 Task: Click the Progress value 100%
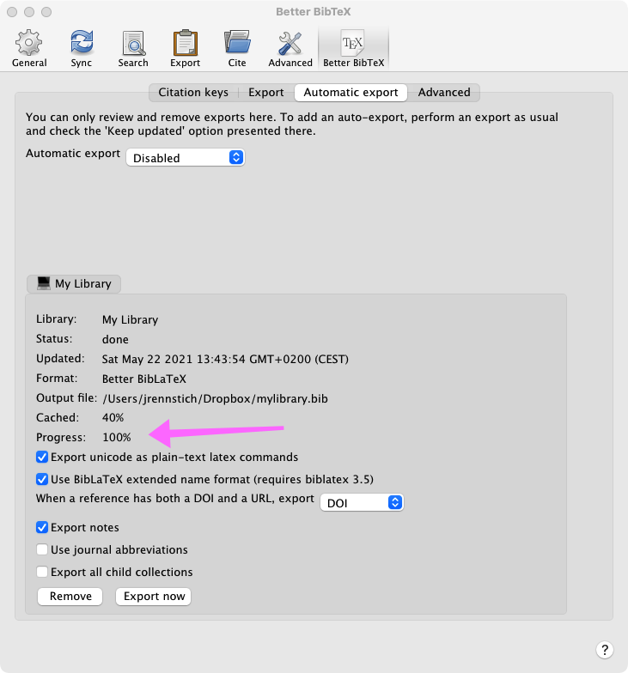click(117, 438)
